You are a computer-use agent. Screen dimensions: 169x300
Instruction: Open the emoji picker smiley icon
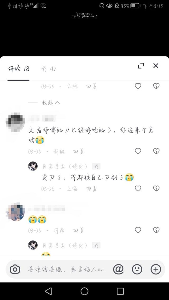(x=137, y=269)
